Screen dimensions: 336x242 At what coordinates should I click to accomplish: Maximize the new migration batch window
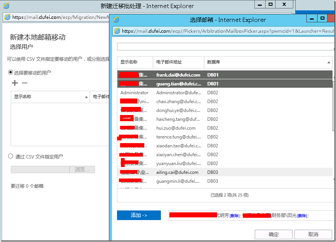(x=271, y=5)
